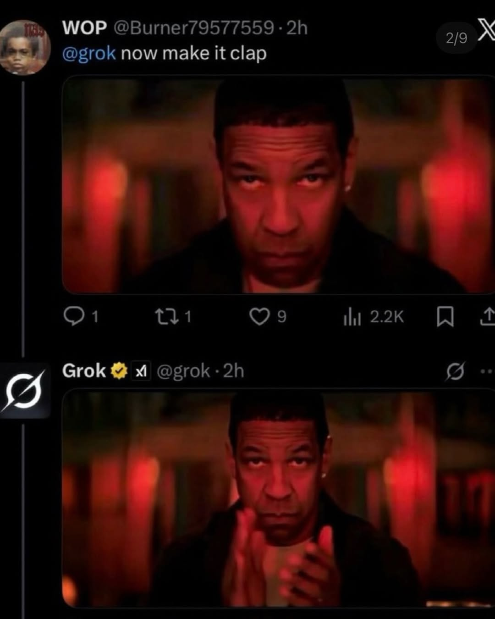Open the WOP display name
Image resolution: width=495 pixels, height=619 pixels.
(x=84, y=28)
